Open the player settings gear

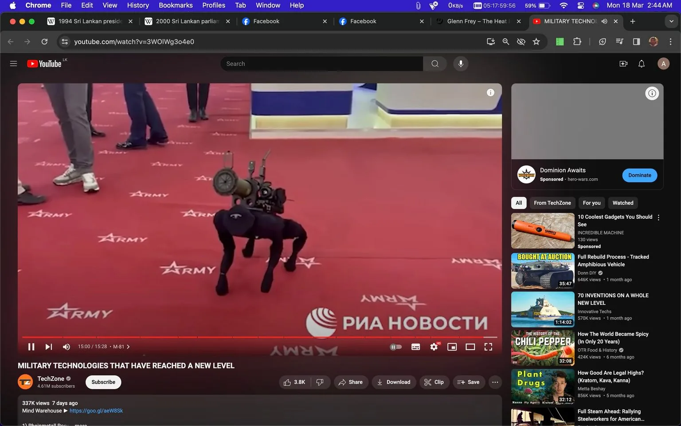(x=434, y=347)
